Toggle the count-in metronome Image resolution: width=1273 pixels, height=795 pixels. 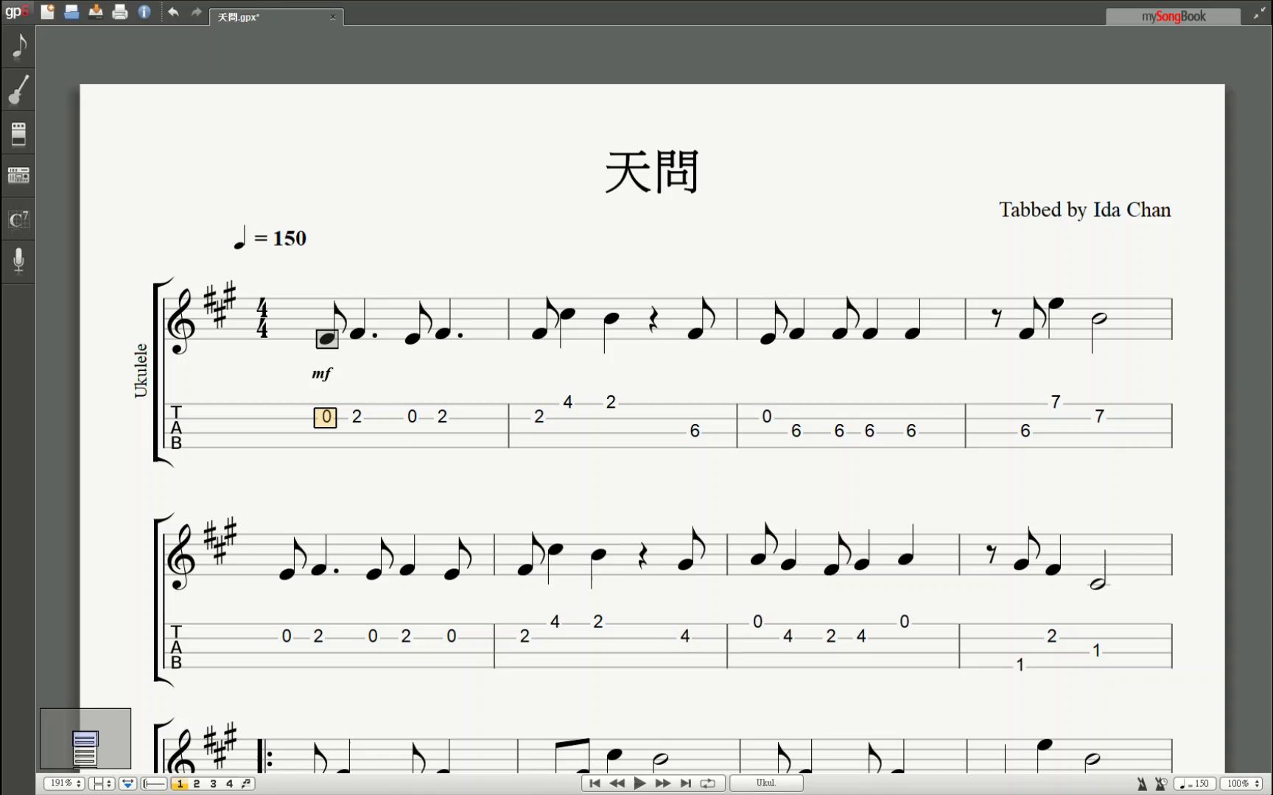[x=1161, y=784]
